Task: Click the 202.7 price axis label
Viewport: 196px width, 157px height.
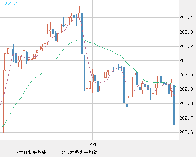Action: tap(186, 118)
